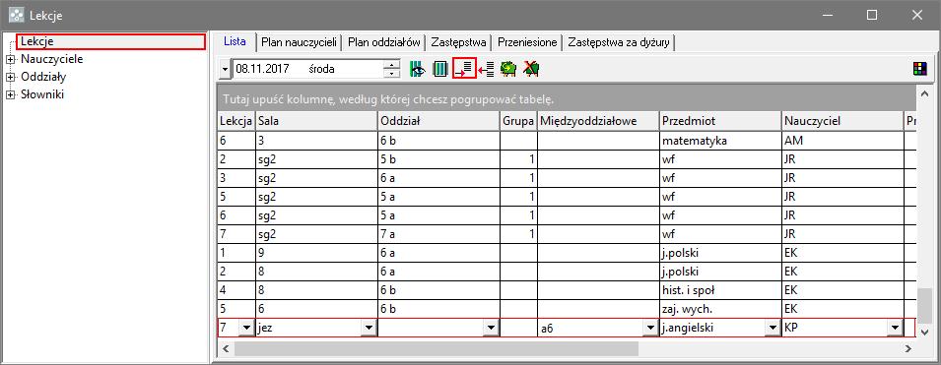Viewport: 941px width, 365px height.
Task: Sort by the Lekcja column header
Action: [235, 121]
